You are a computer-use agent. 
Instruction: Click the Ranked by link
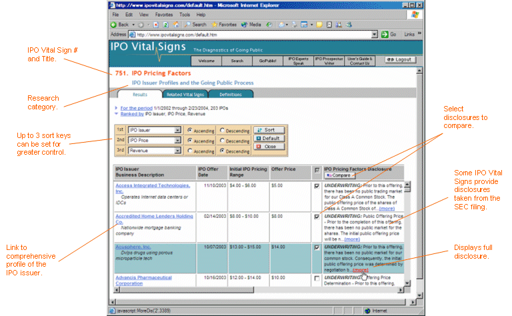[132, 114]
